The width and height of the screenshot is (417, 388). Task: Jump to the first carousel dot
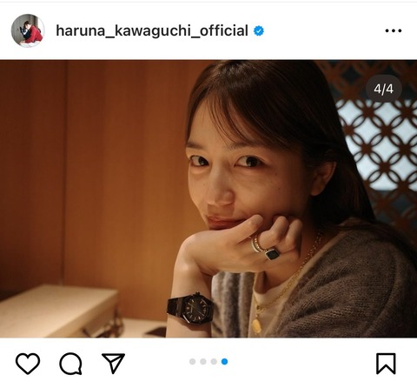point(192,362)
